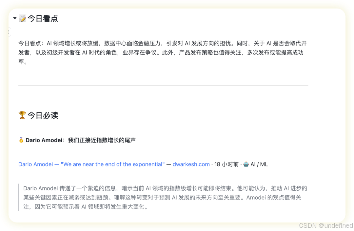Open the dwarkesh.com link

tap(191, 164)
